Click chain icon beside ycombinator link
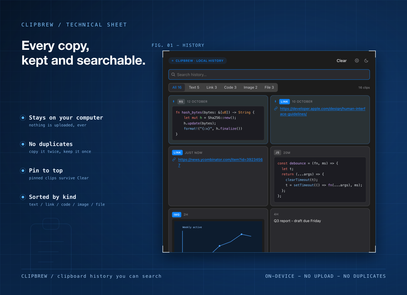This screenshot has width=407, height=295. coord(174,159)
